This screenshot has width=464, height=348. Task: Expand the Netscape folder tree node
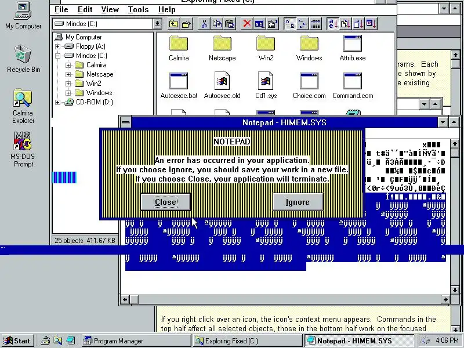(x=68, y=74)
